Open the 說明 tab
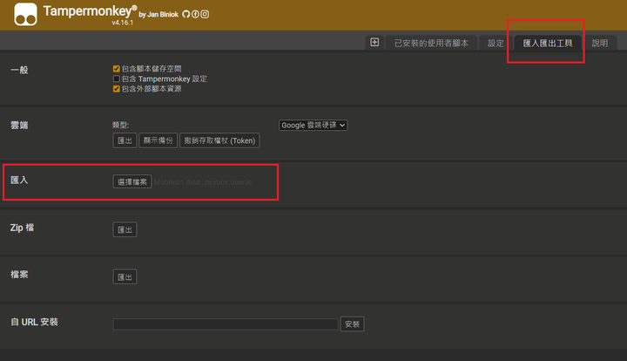This screenshot has height=361, width=627. (x=600, y=44)
